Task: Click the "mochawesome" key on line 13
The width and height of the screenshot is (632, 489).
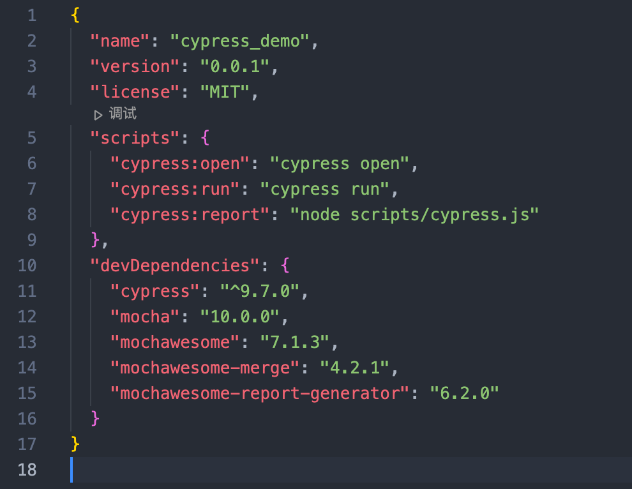Action: pos(175,342)
